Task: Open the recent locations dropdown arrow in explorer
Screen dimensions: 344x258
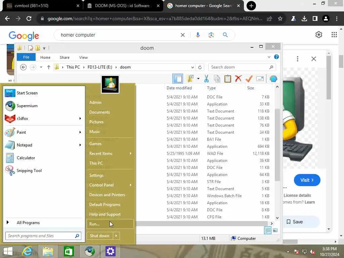Action: pos(41,67)
